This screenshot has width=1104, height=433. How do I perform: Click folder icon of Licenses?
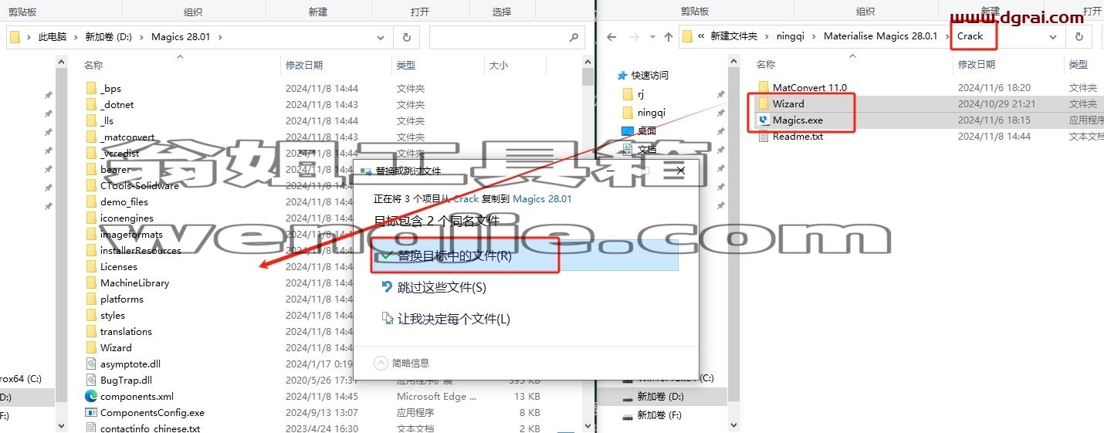point(91,266)
